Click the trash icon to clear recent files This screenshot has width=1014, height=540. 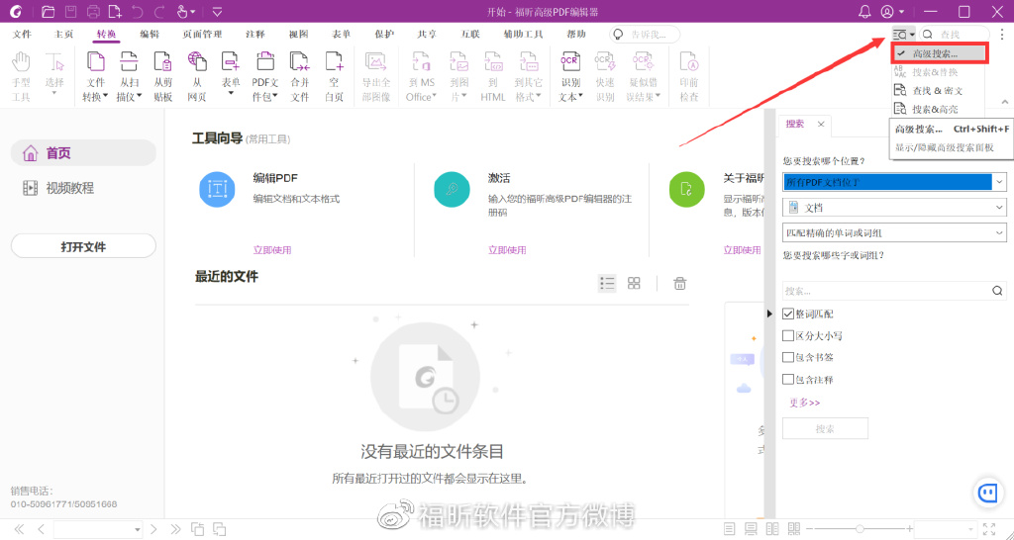[x=679, y=283]
